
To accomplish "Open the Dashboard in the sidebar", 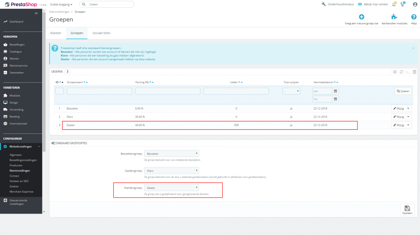I will coord(16,22).
